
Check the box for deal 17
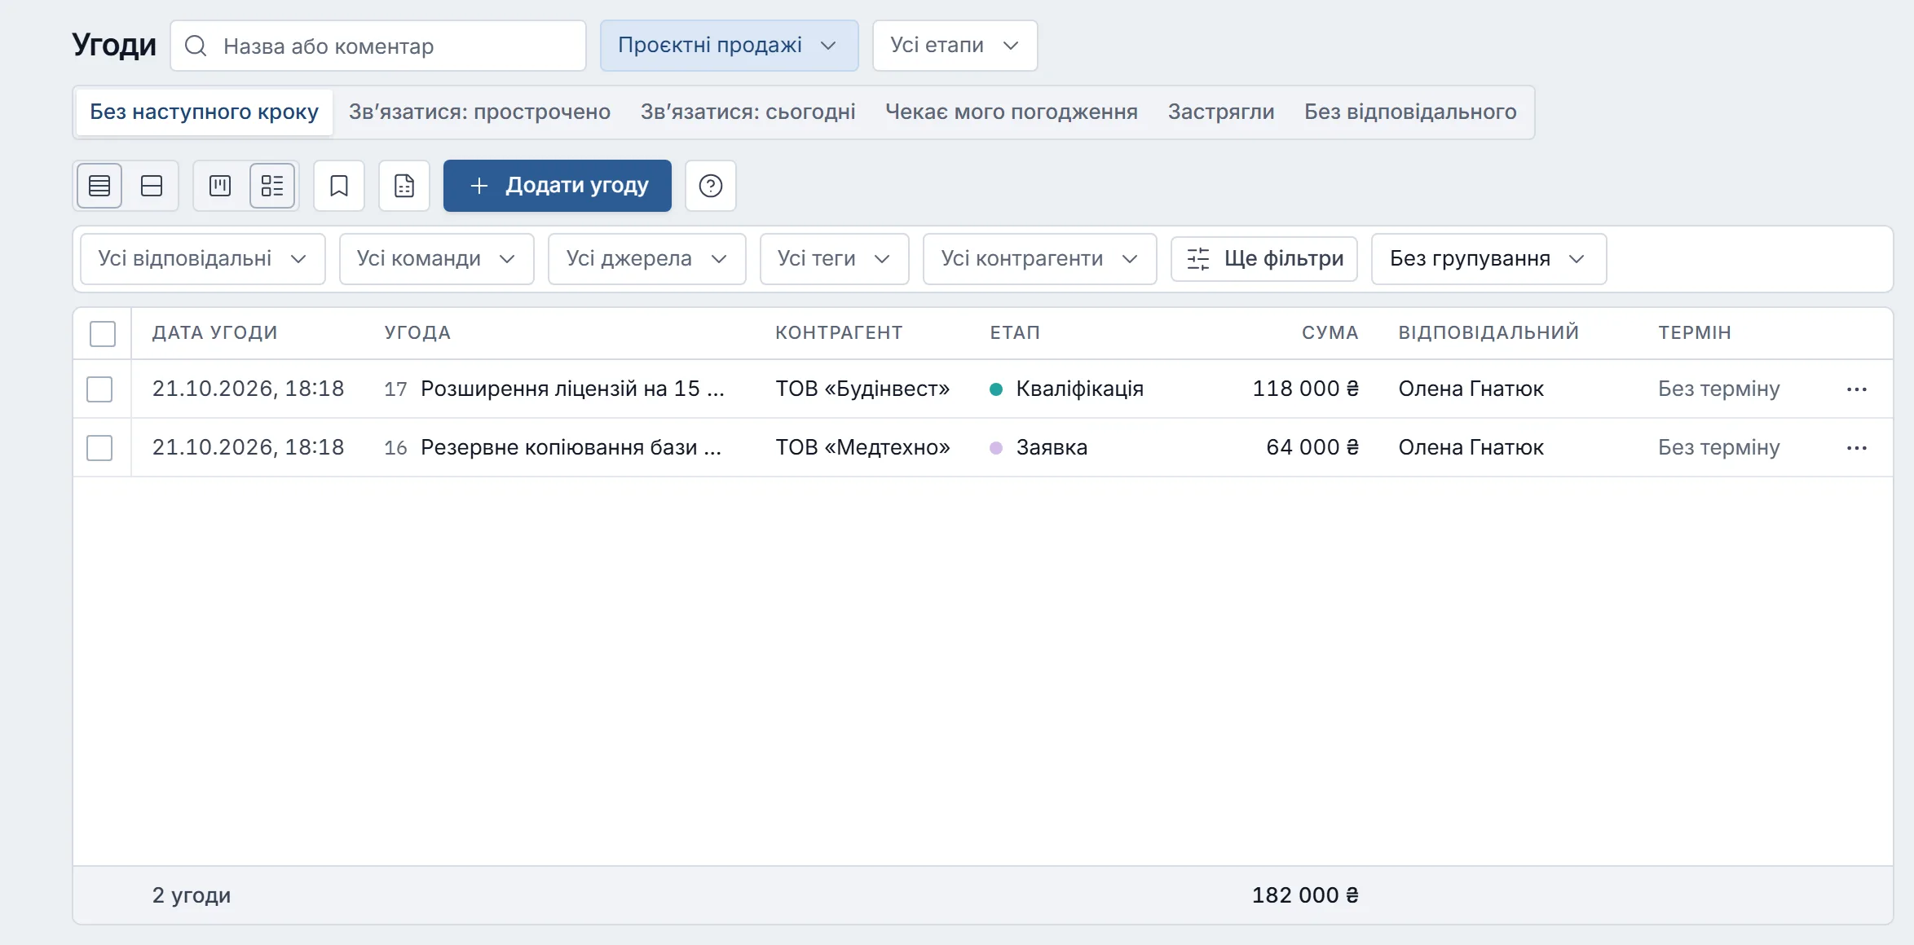pos(99,389)
